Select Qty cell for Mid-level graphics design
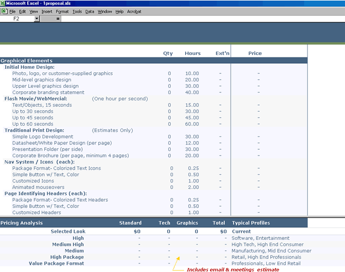 (170, 80)
